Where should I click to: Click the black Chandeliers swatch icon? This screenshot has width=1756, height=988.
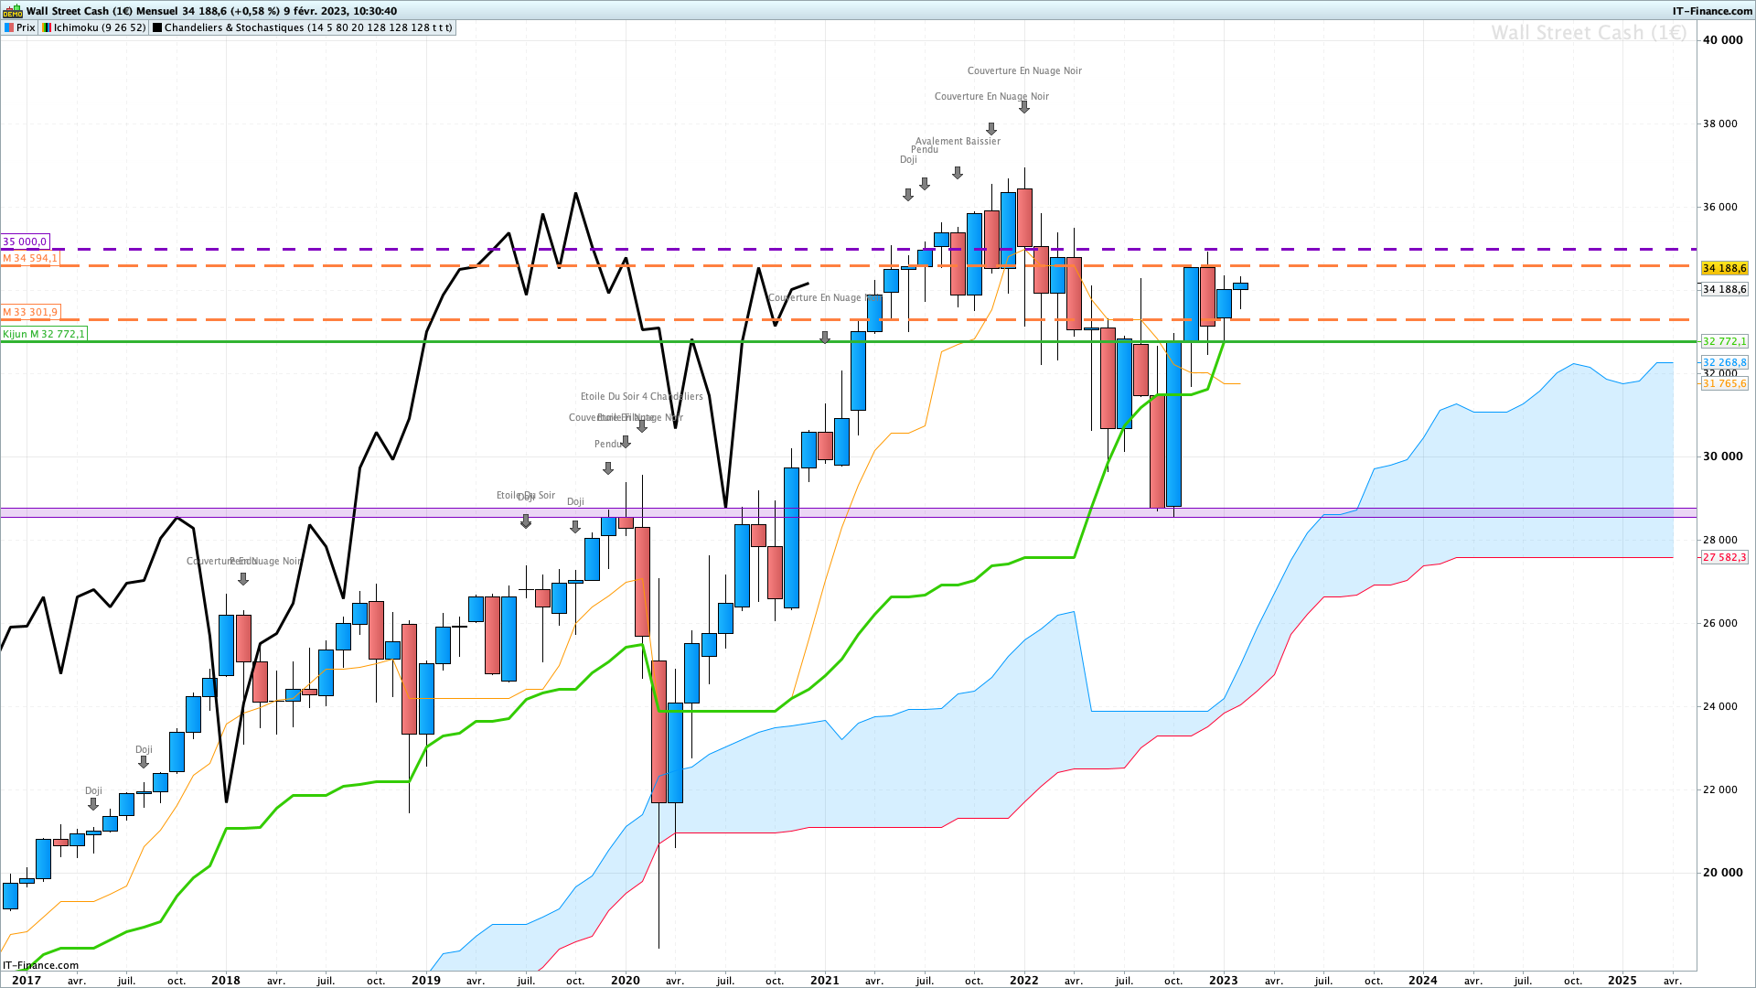(x=157, y=27)
